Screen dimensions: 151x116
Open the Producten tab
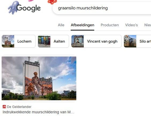pos(110,25)
